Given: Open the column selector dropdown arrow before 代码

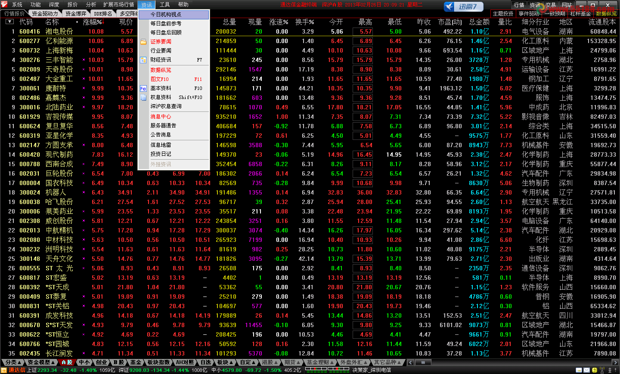Looking at the screenshot, I should tap(9, 22).
